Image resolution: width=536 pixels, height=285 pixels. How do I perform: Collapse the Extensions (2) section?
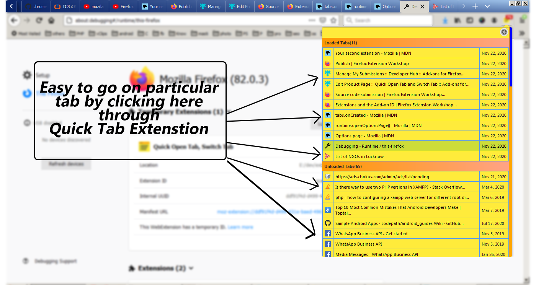click(x=191, y=268)
